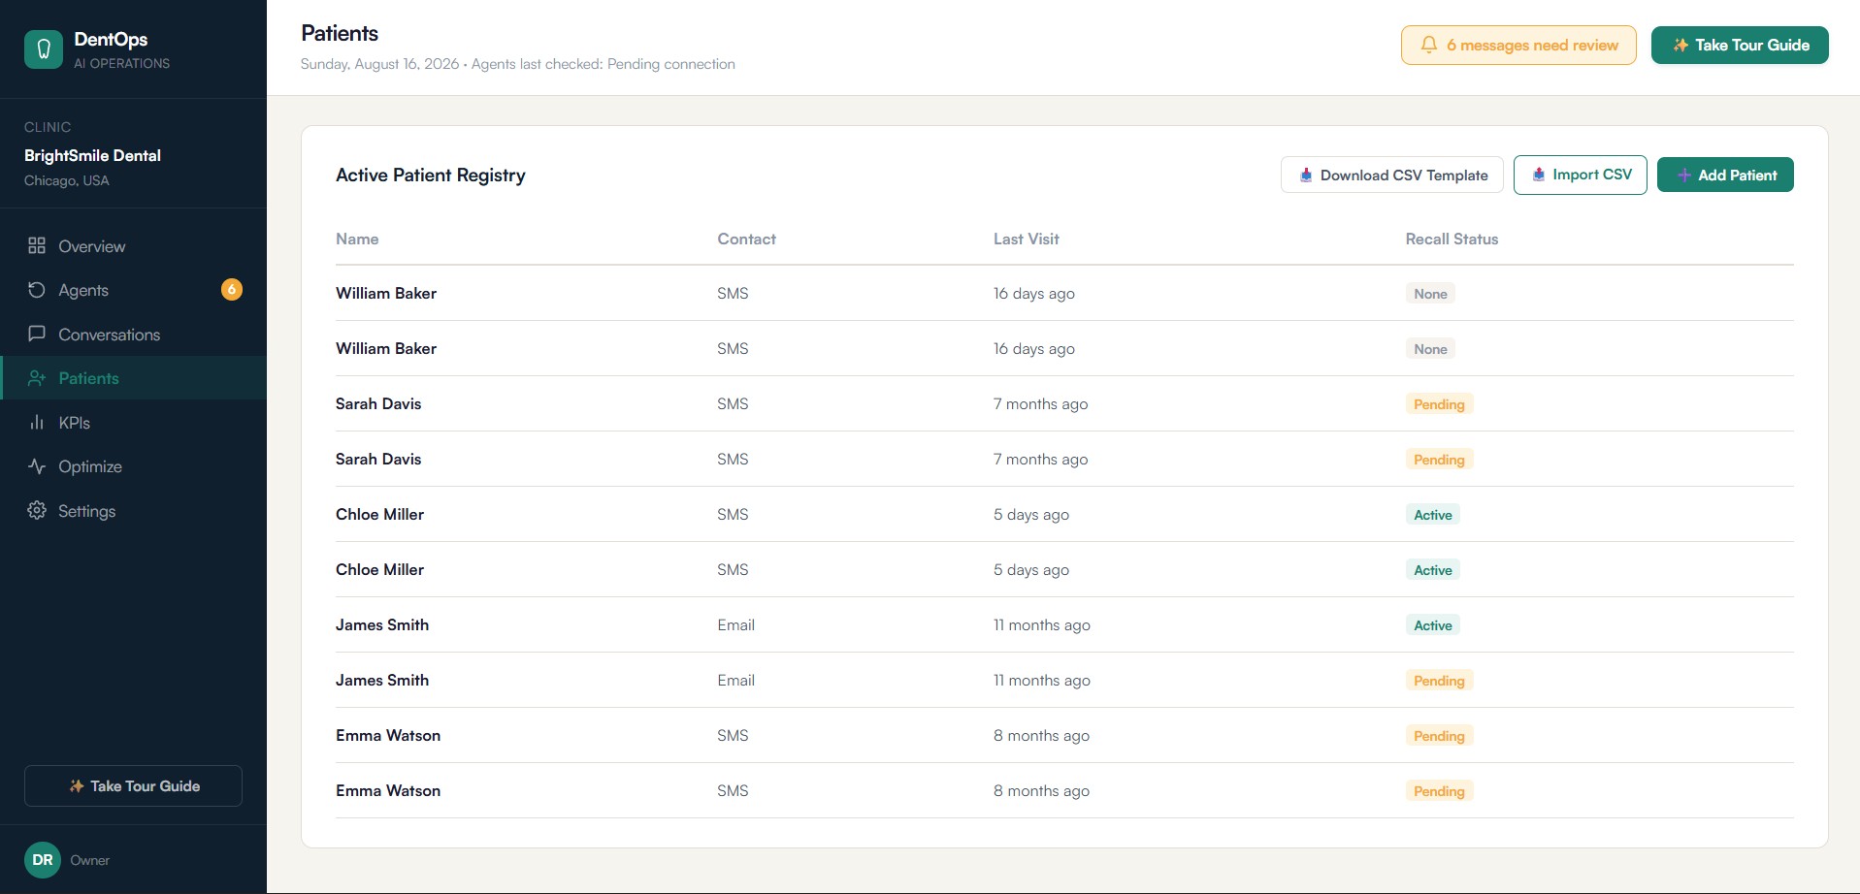Click the Active badge in first Chloe Miller row
The width and height of the screenshot is (1860, 894).
[1433, 515]
